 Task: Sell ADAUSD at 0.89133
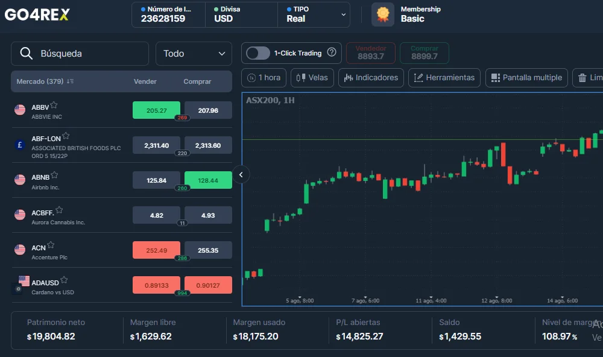click(x=157, y=285)
